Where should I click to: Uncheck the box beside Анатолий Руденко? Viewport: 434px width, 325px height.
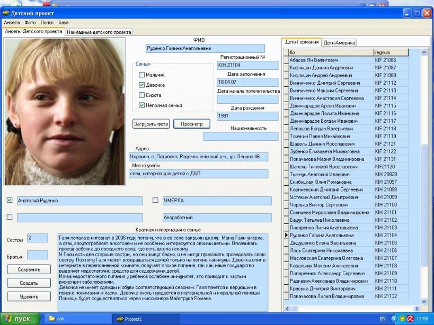coord(10,200)
